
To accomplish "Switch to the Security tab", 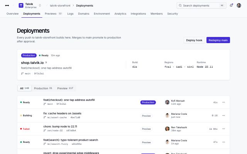I will tap(173, 14).
